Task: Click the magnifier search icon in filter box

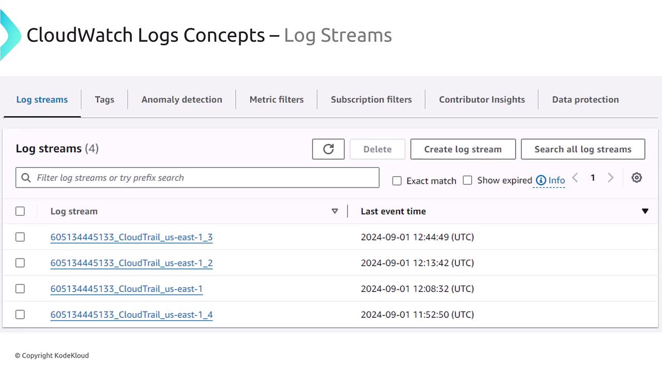Action: pyautogui.click(x=26, y=178)
